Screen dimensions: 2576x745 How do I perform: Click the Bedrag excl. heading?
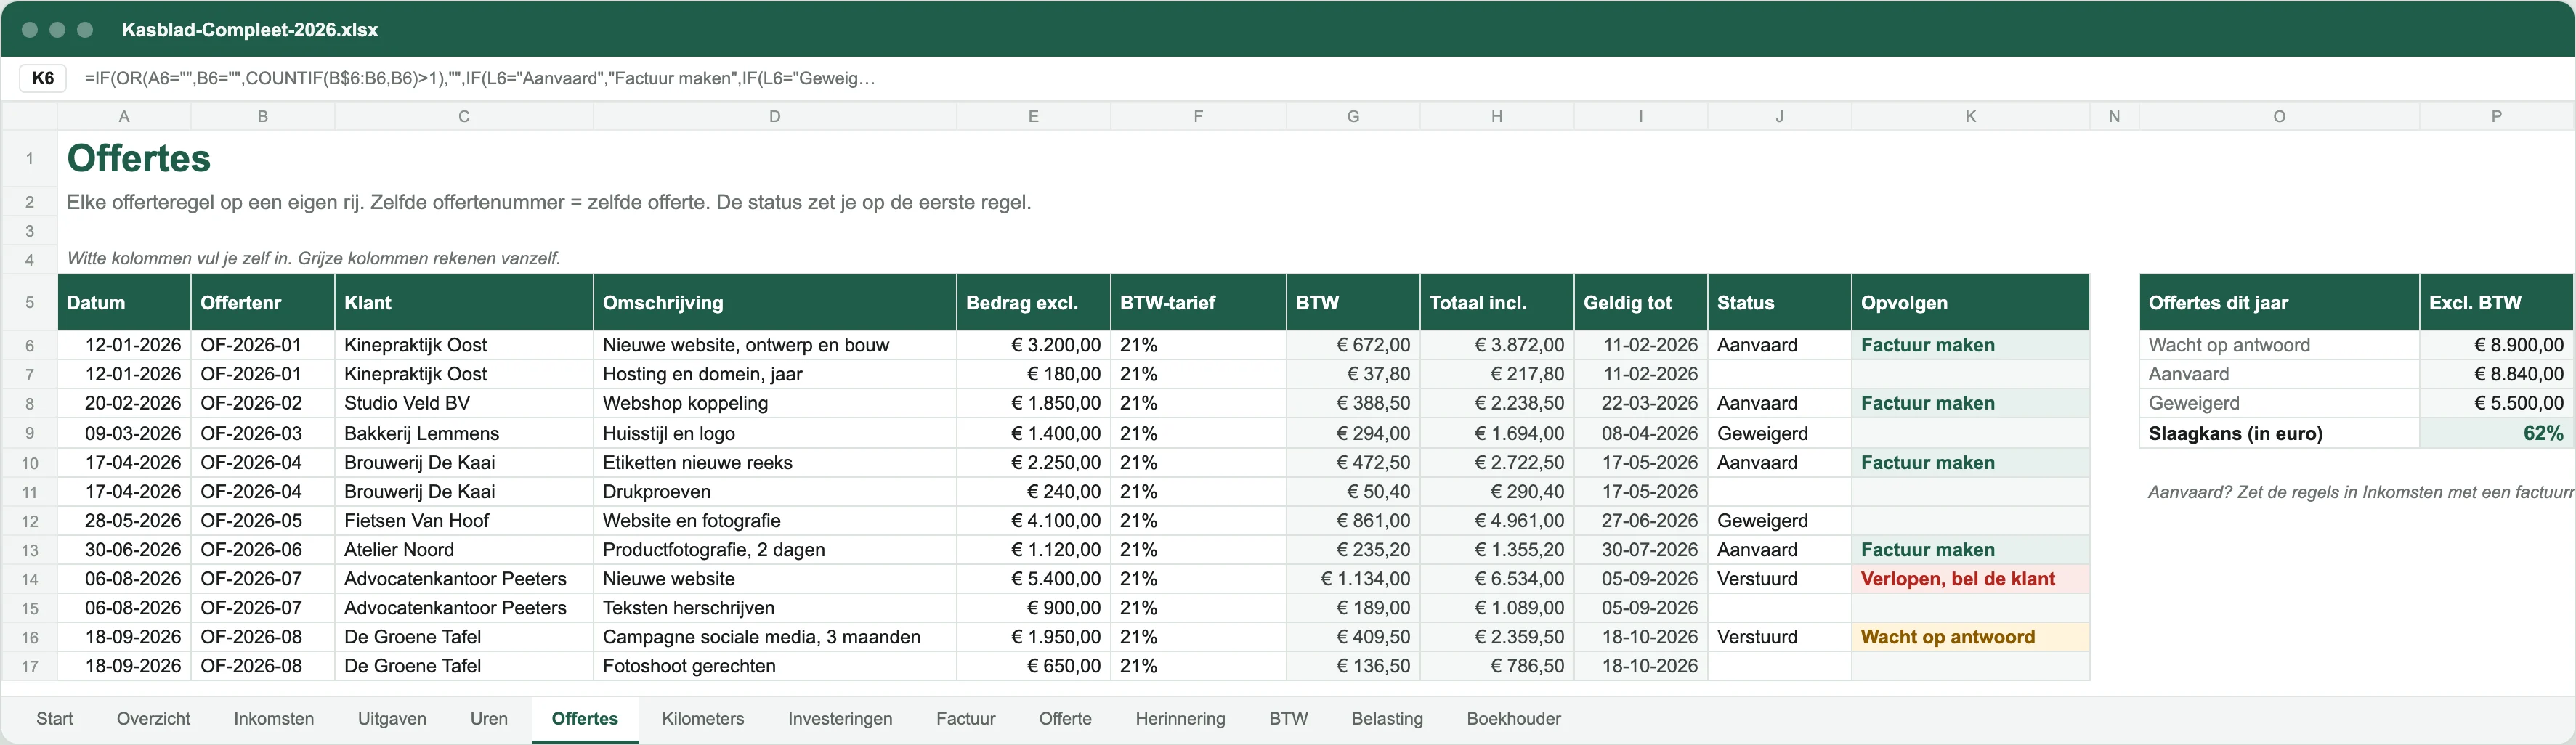pyautogui.click(x=1033, y=303)
